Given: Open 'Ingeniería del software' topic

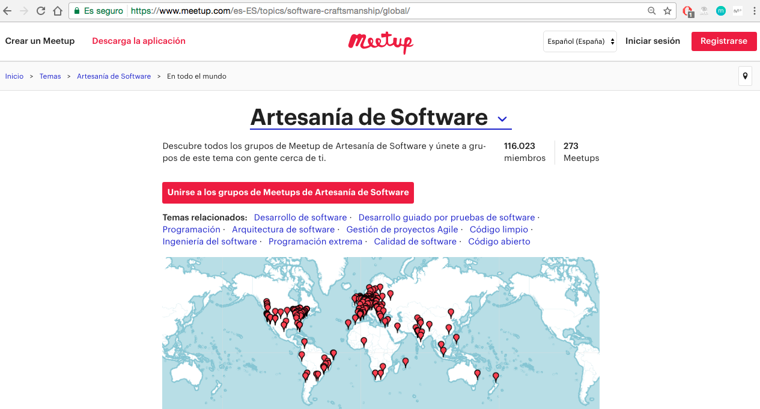Looking at the screenshot, I should pos(210,241).
